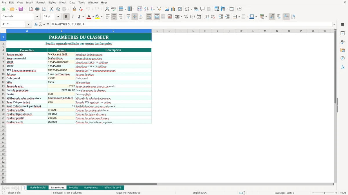Click the Copy icon
348x195 pixels.
click(x=58, y=9)
